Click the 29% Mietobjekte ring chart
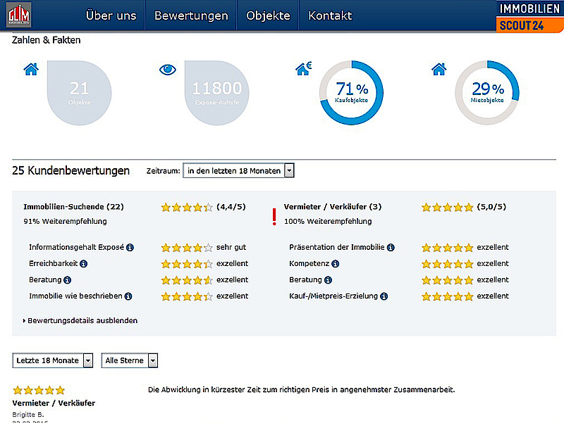 click(x=487, y=93)
